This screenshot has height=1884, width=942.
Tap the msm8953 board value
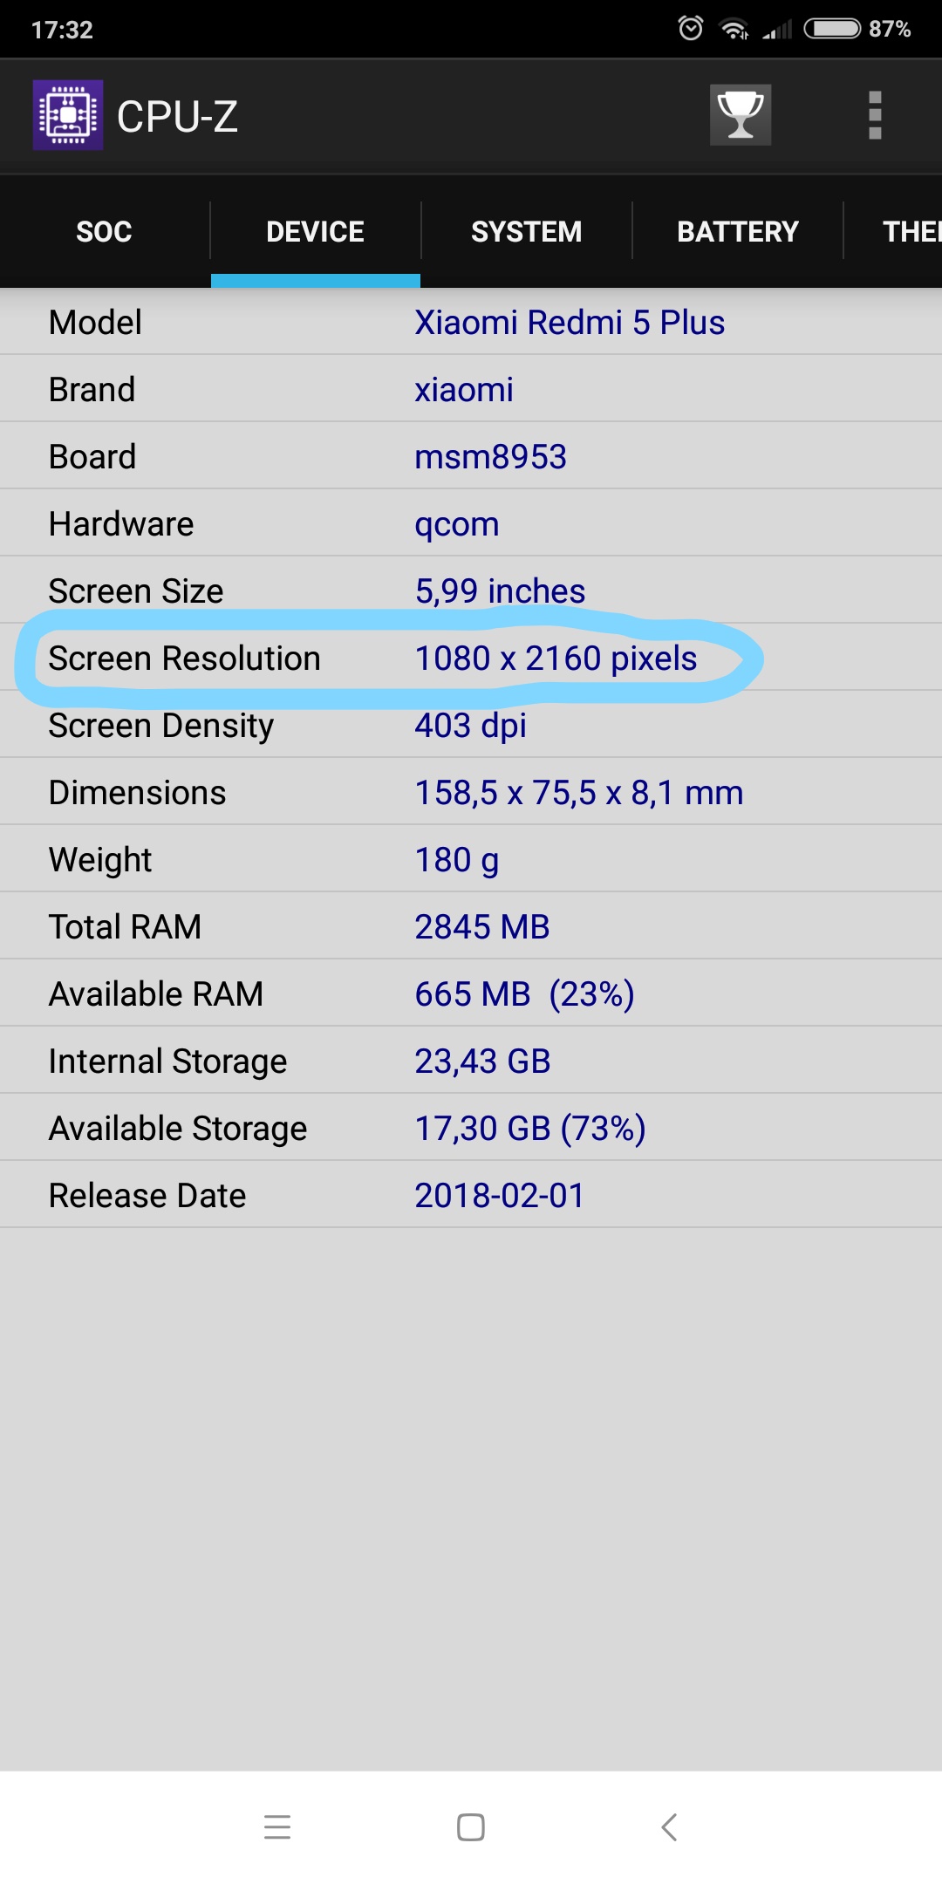click(490, 457)
